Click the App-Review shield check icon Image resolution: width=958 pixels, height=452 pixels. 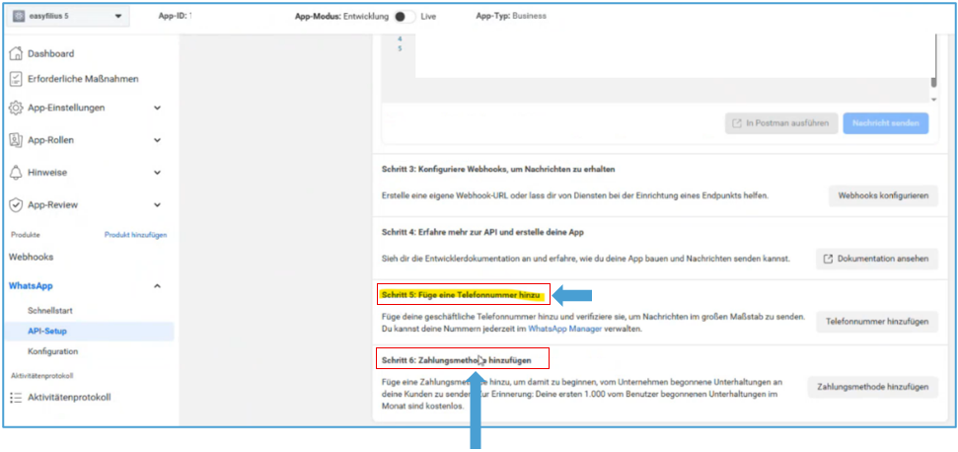pyautogui.click(x=16, y=205)
